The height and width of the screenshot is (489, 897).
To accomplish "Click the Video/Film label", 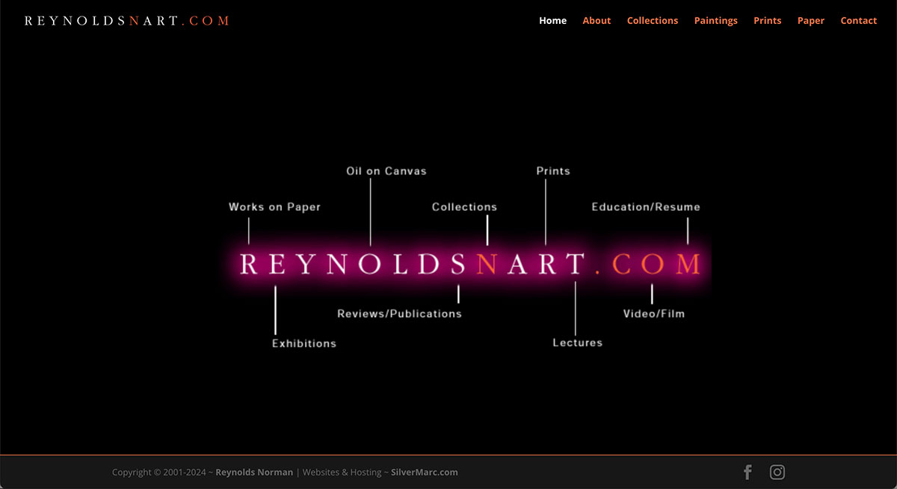I will point(654,314).
